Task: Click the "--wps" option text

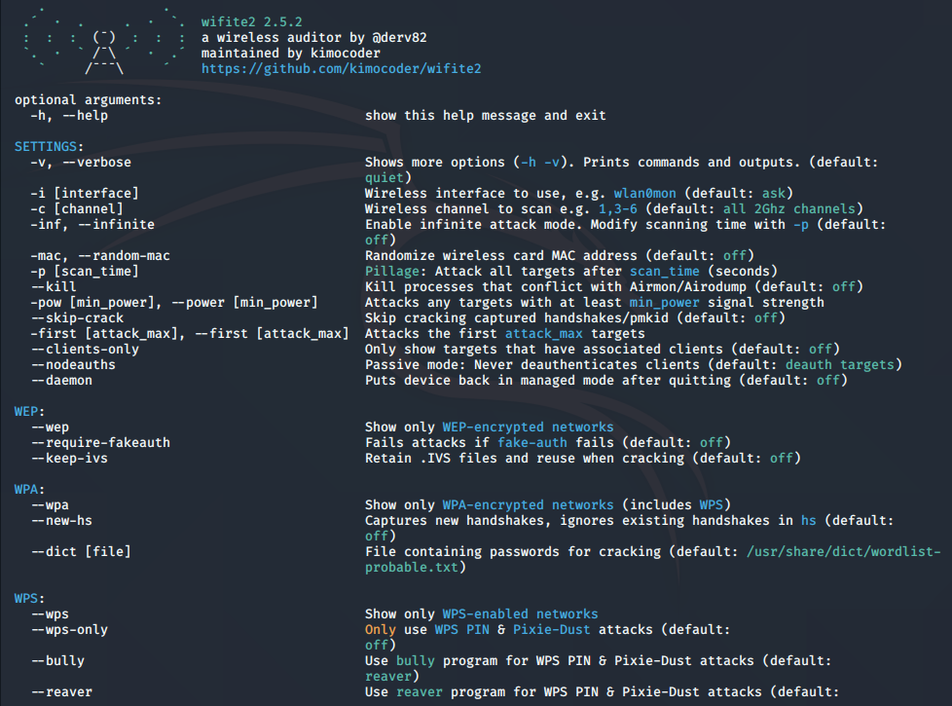Action: [50, 614]
